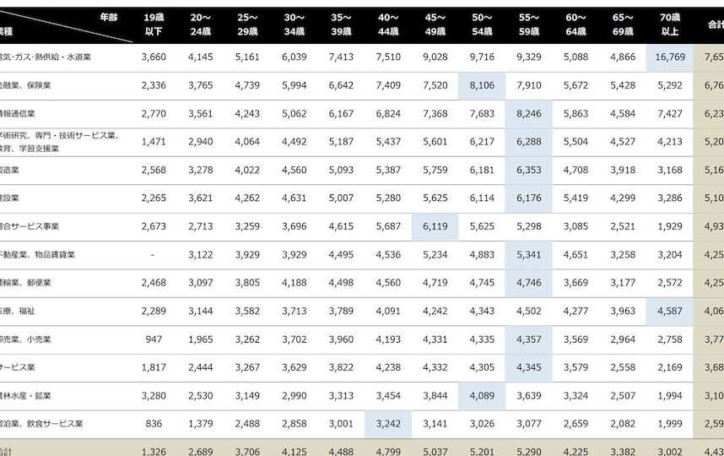Select the highlighted 4,587 cell

tap(669, 311)
